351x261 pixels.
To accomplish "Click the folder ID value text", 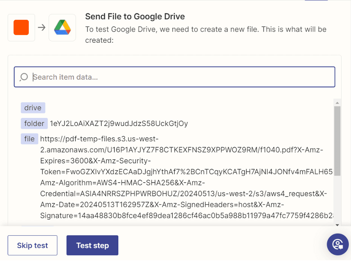I will [119, 123].
